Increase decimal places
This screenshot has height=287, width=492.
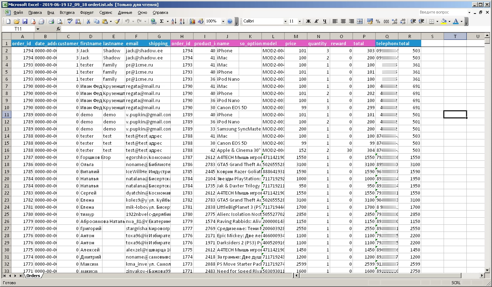(x=395, y=21)
